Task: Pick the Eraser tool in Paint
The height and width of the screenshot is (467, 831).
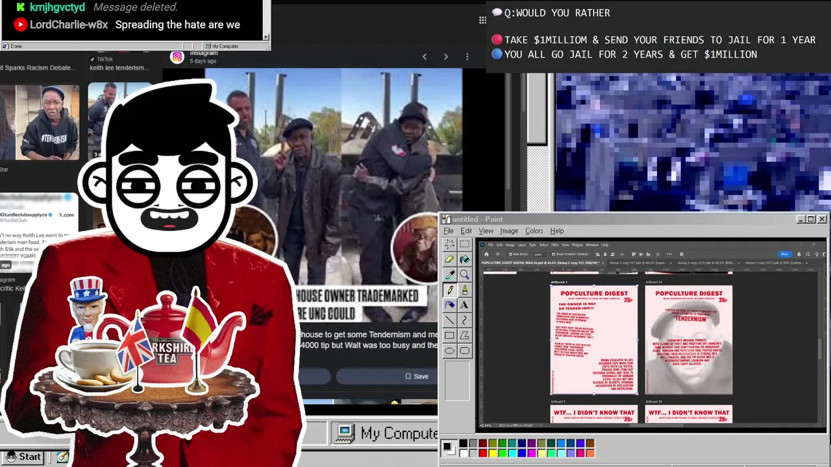Action: (449, 259)
